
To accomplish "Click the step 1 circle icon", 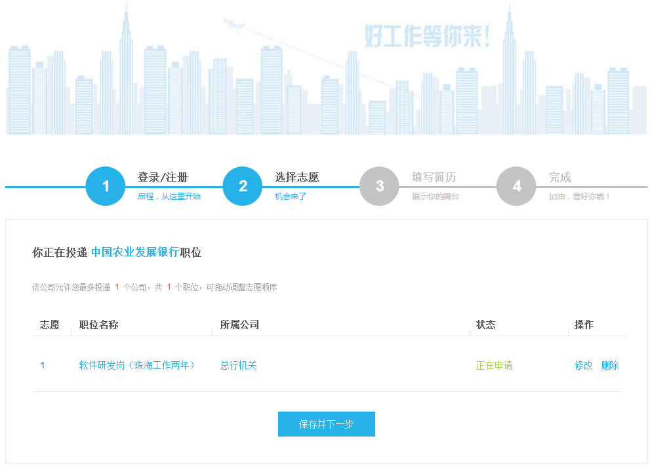I will [106, 186].
